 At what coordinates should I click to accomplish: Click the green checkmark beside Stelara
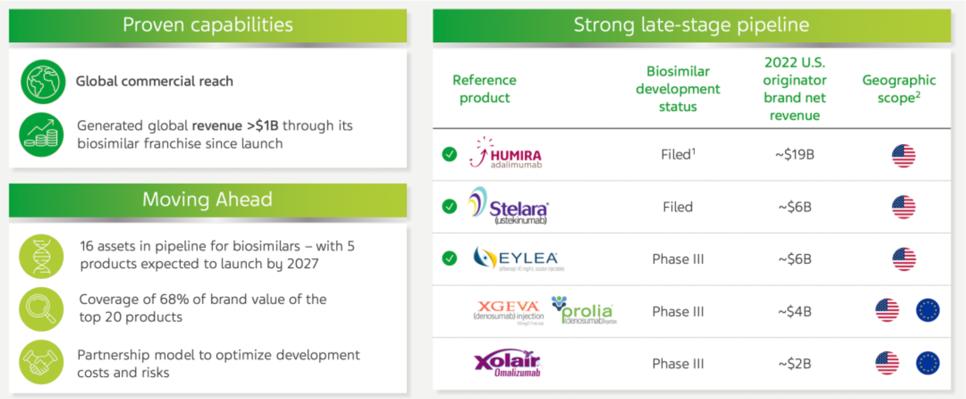click(449, 206)
